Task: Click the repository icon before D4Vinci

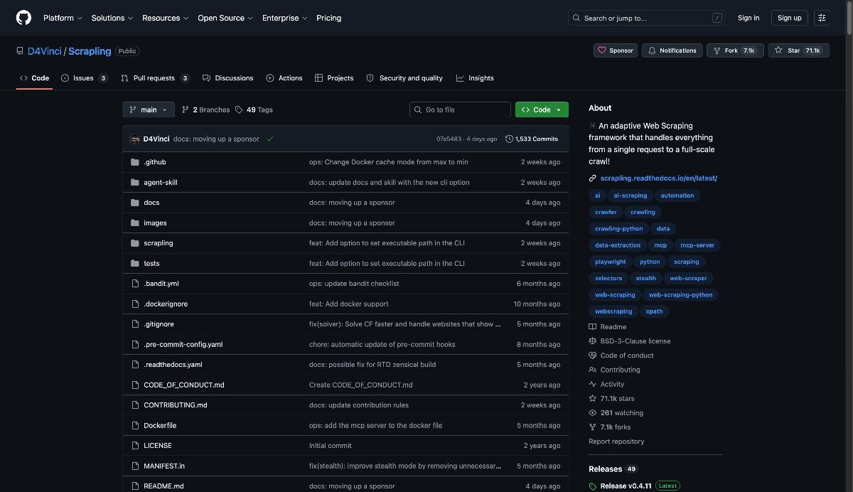Action: pos(20,51)
